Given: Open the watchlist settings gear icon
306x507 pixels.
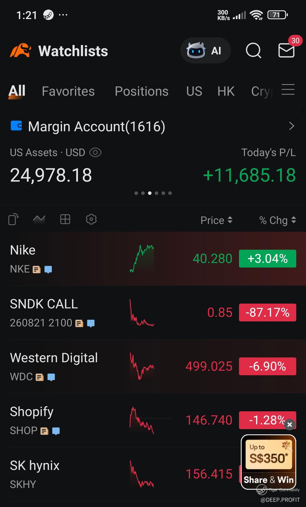Looking at the screenshot, I should pos(91,219).
